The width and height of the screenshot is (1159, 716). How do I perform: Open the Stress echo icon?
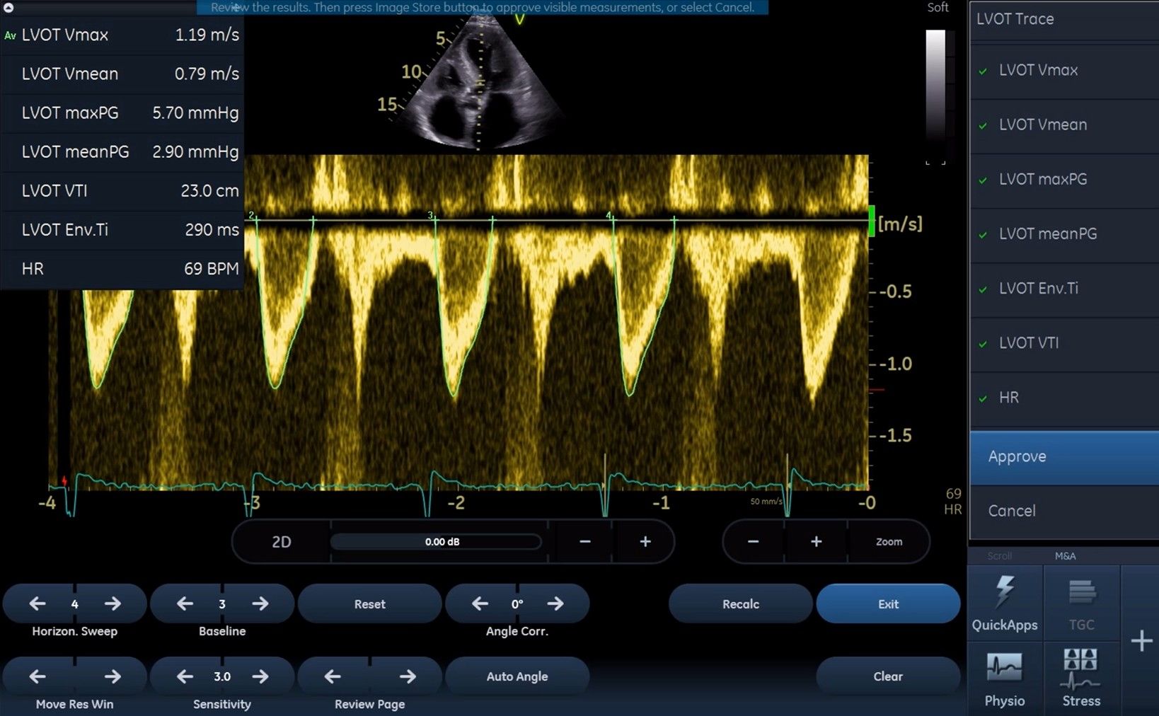coord(1080,679)
